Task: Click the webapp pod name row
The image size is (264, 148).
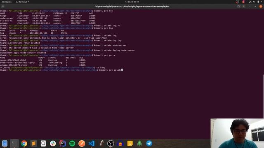Action: pos(43,65)
